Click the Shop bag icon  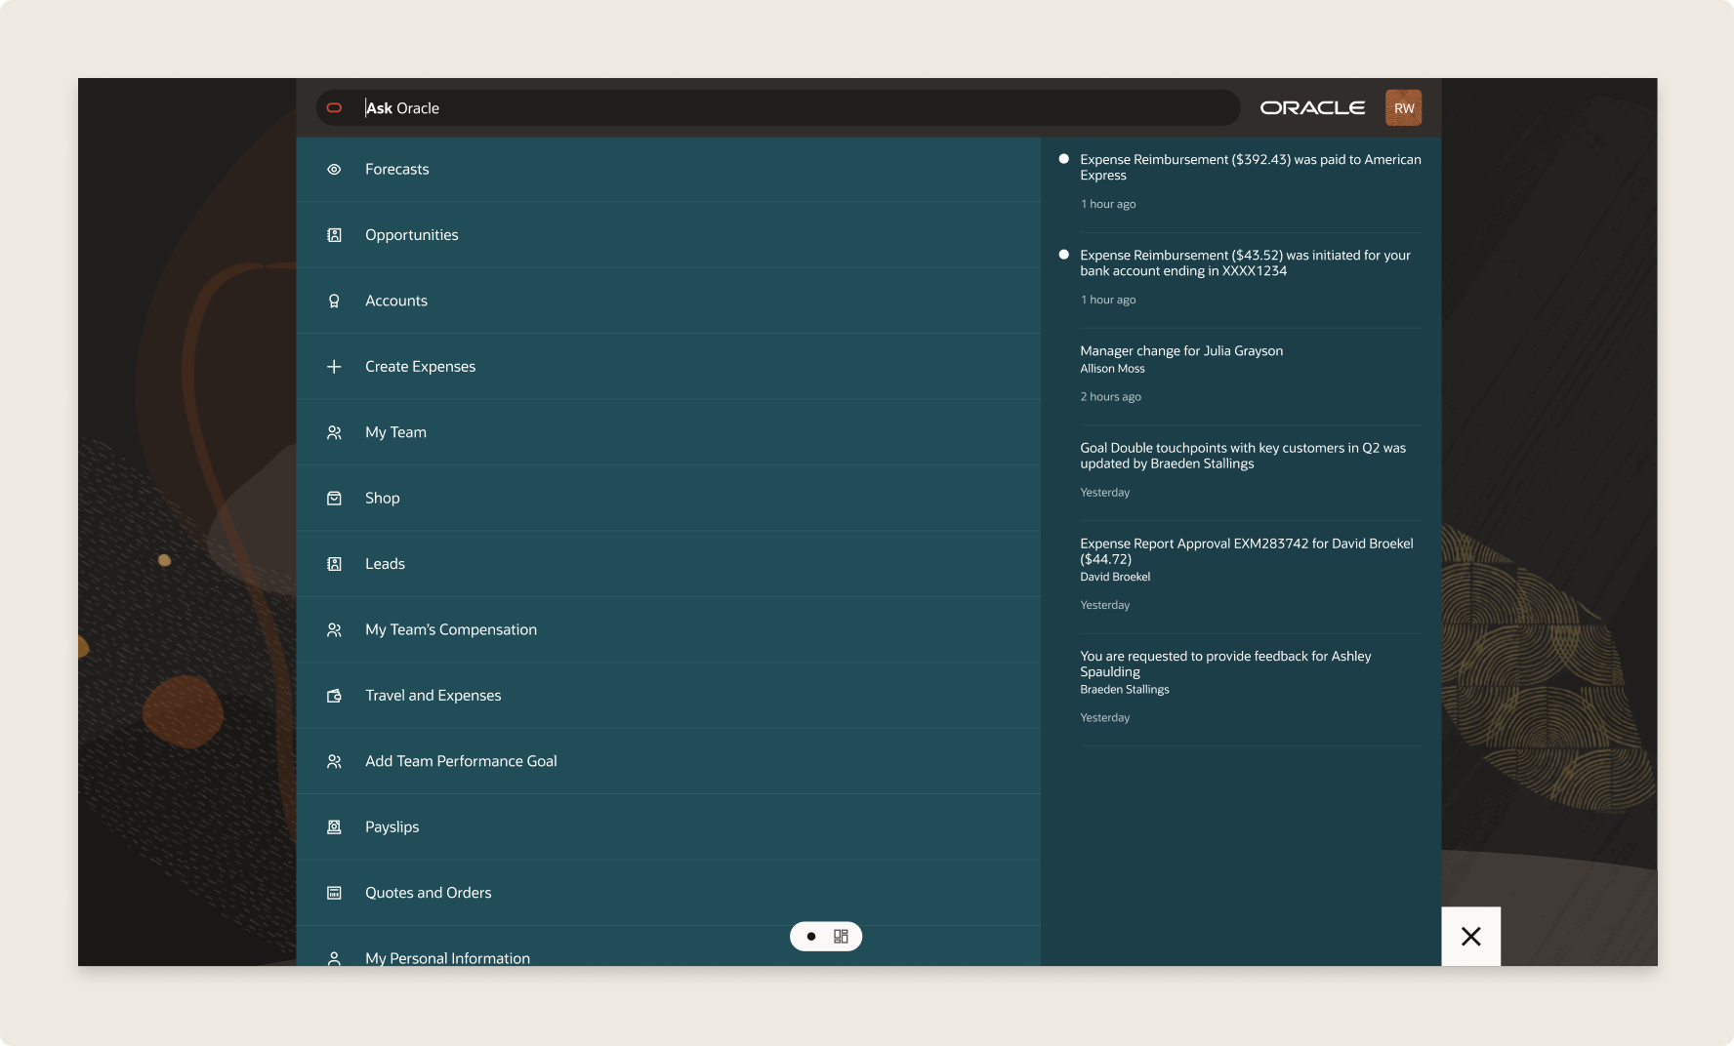click(x=334, y=498)
